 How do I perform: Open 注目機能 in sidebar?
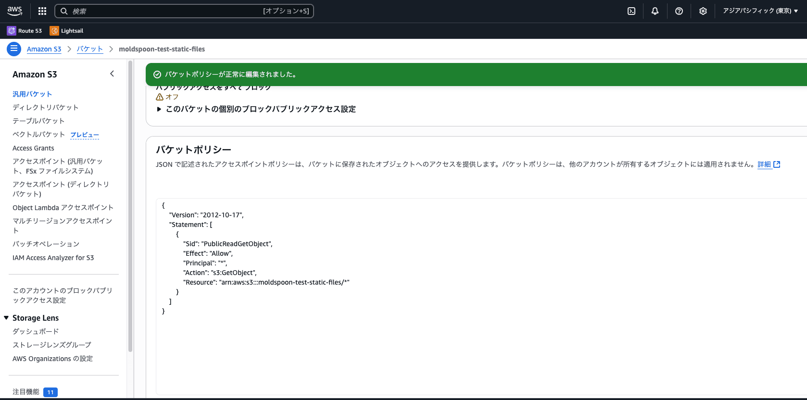(26, 392)
